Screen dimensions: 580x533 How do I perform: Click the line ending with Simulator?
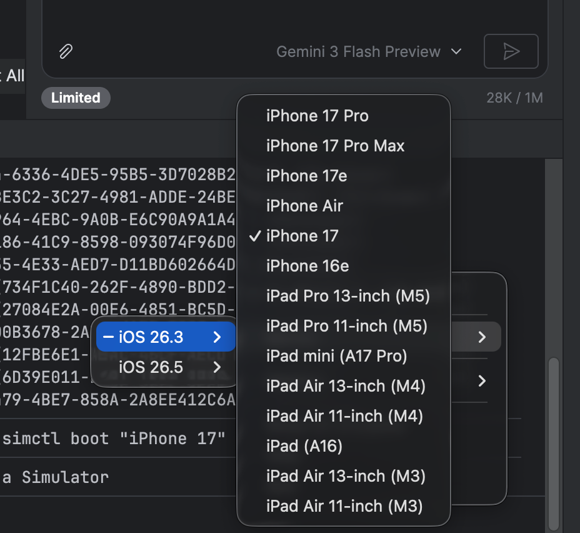56,477
